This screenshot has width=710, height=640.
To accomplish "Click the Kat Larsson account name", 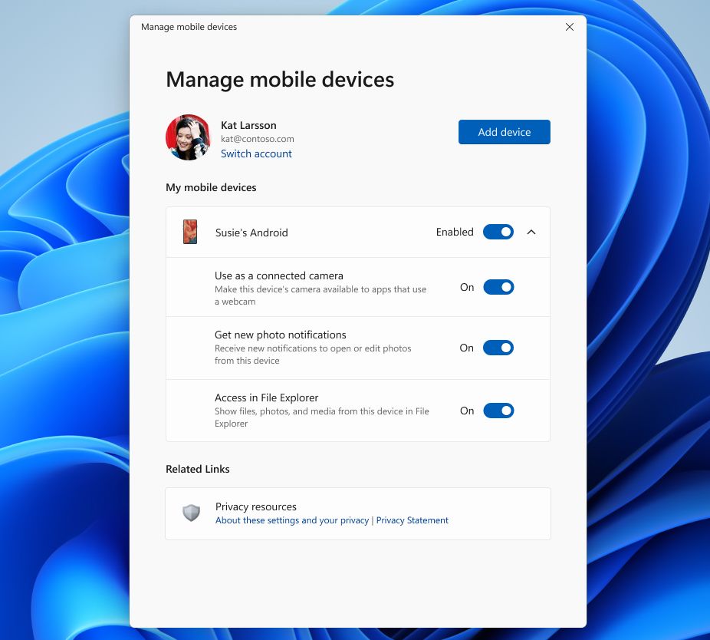I will coord(248,126).
